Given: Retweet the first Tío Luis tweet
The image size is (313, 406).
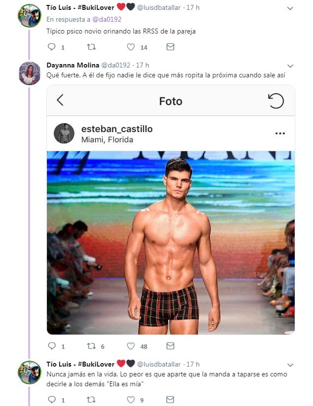Looking at the screenshot, I should click(x=91, y=47).
